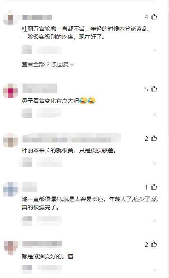Screen dimensions: 169x278
Task: Like the comment 鼻子看着变化有点大吧
Action: 154,89
